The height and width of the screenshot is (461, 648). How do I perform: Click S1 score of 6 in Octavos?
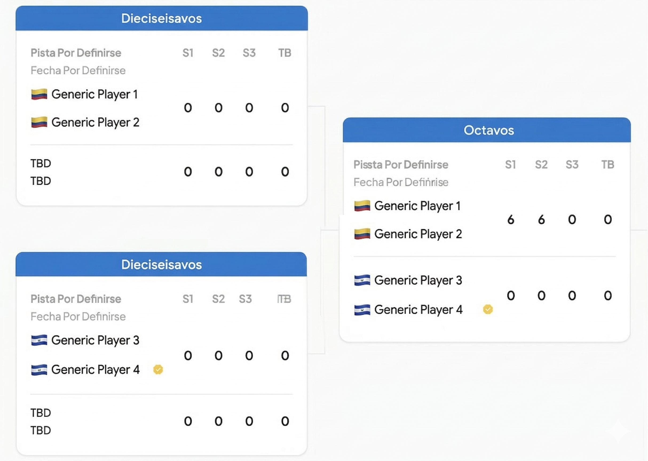click(511, 220)
